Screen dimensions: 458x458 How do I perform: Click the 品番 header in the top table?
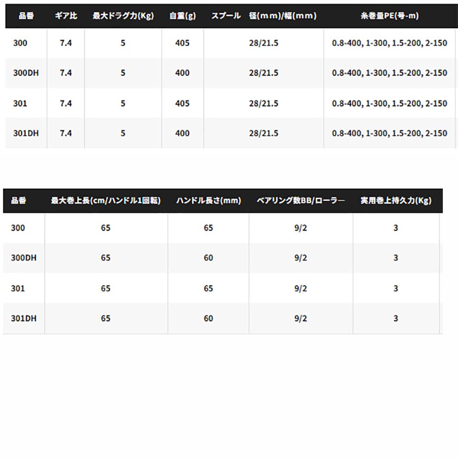(x=26, y=16)
